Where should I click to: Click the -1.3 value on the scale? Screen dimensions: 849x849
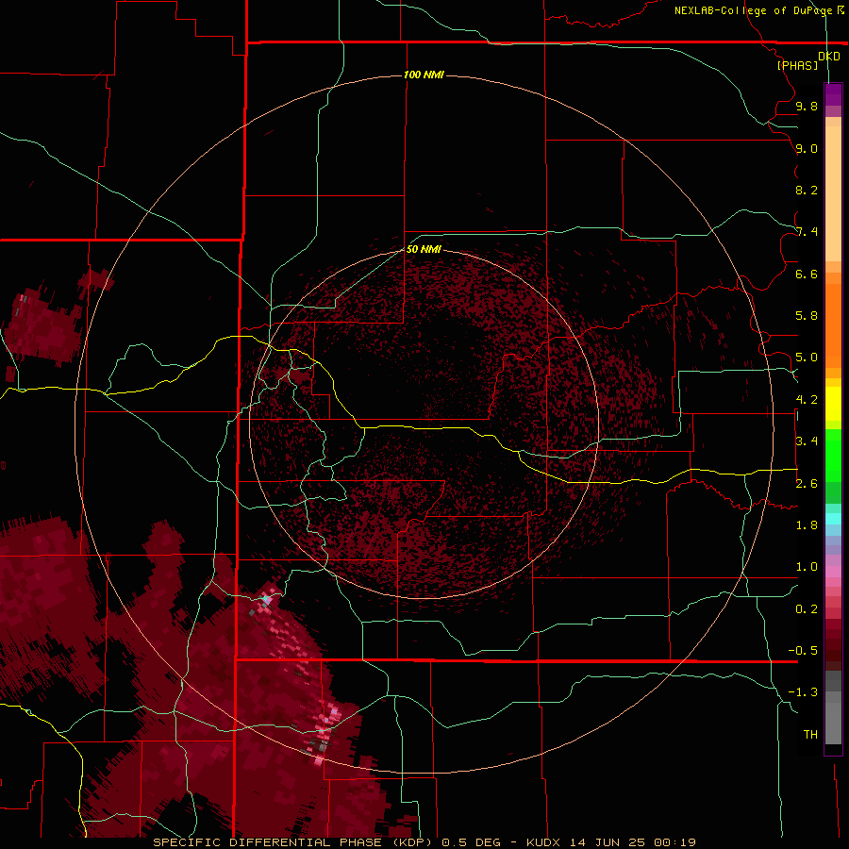(x=803, y=692)
